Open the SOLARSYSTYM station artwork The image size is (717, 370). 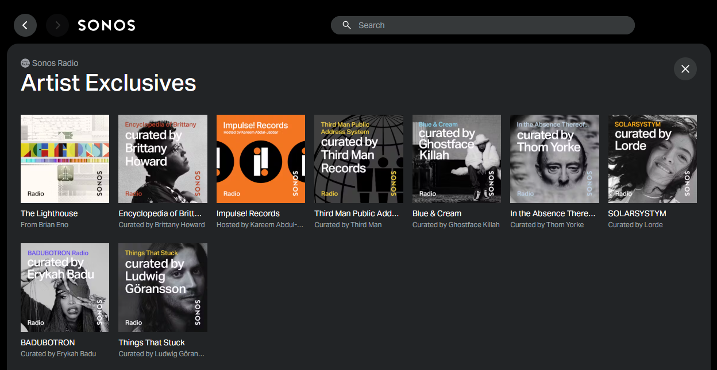(653, 159)
